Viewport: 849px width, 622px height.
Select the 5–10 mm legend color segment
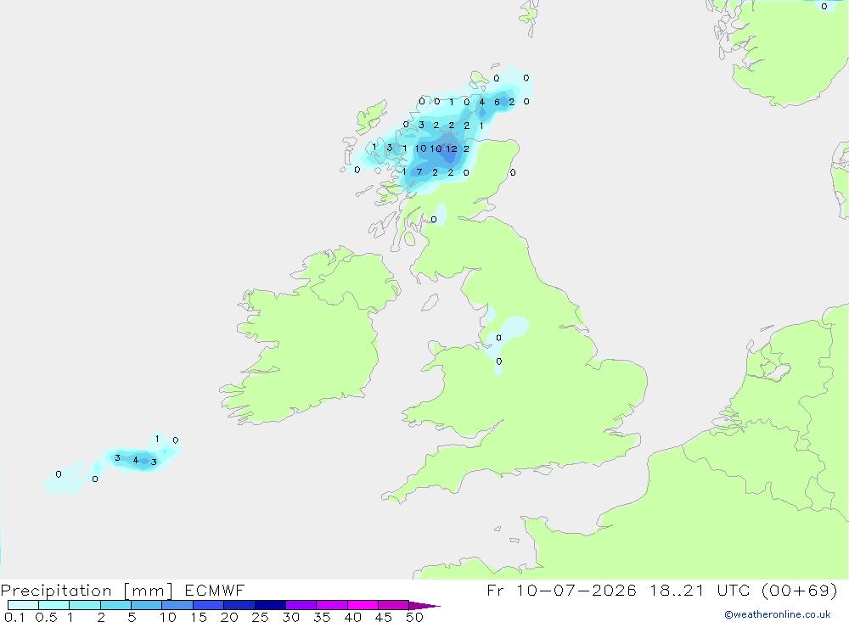pos(147,605)
